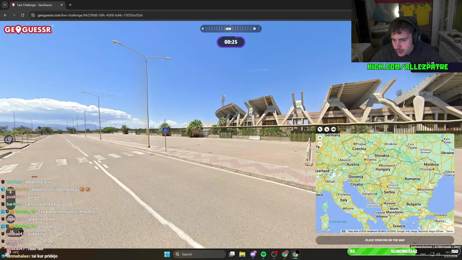462x260 pixels.
Task: Enlarge the guess map with arrow icon
Action: (x=320, y=129)
